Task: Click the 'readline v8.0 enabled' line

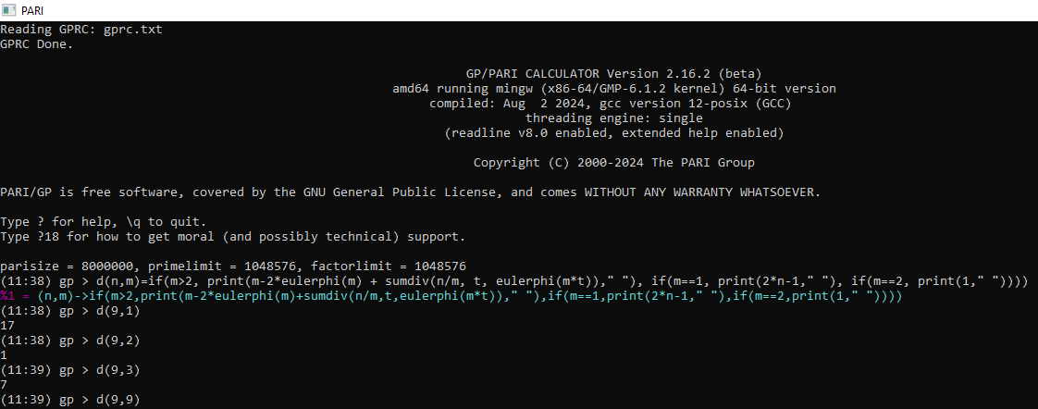Action: click(613, 133)
